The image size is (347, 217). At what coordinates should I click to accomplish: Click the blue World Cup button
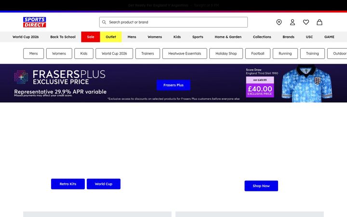point(103,184)
